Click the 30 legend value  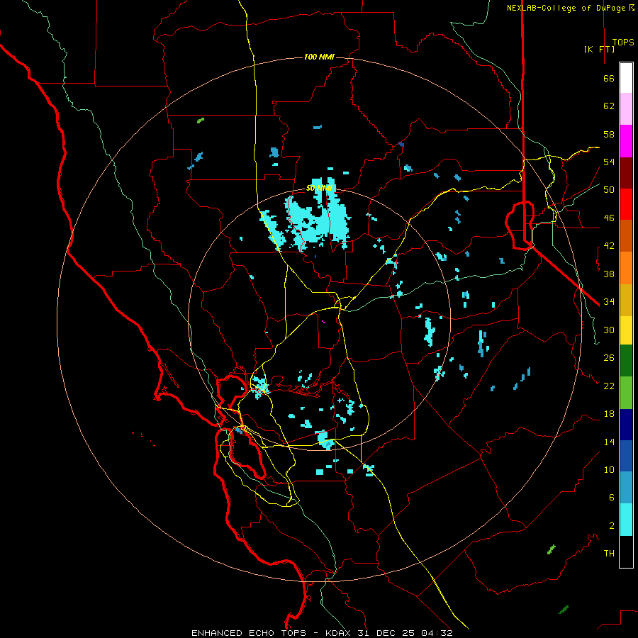tap(609, 330)
